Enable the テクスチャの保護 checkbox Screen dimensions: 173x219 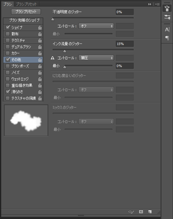[x=7, y=98]
